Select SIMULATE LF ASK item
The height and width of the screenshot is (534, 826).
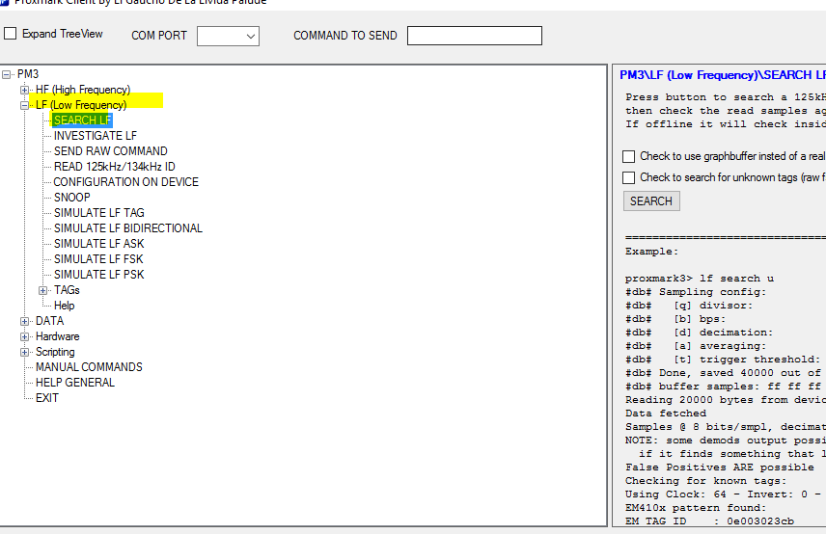pos(99,244)
